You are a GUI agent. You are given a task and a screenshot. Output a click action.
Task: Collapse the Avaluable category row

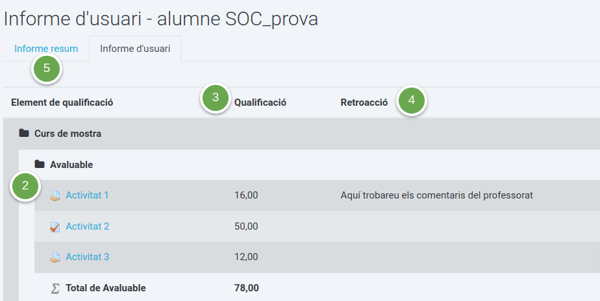pos(71,165)
